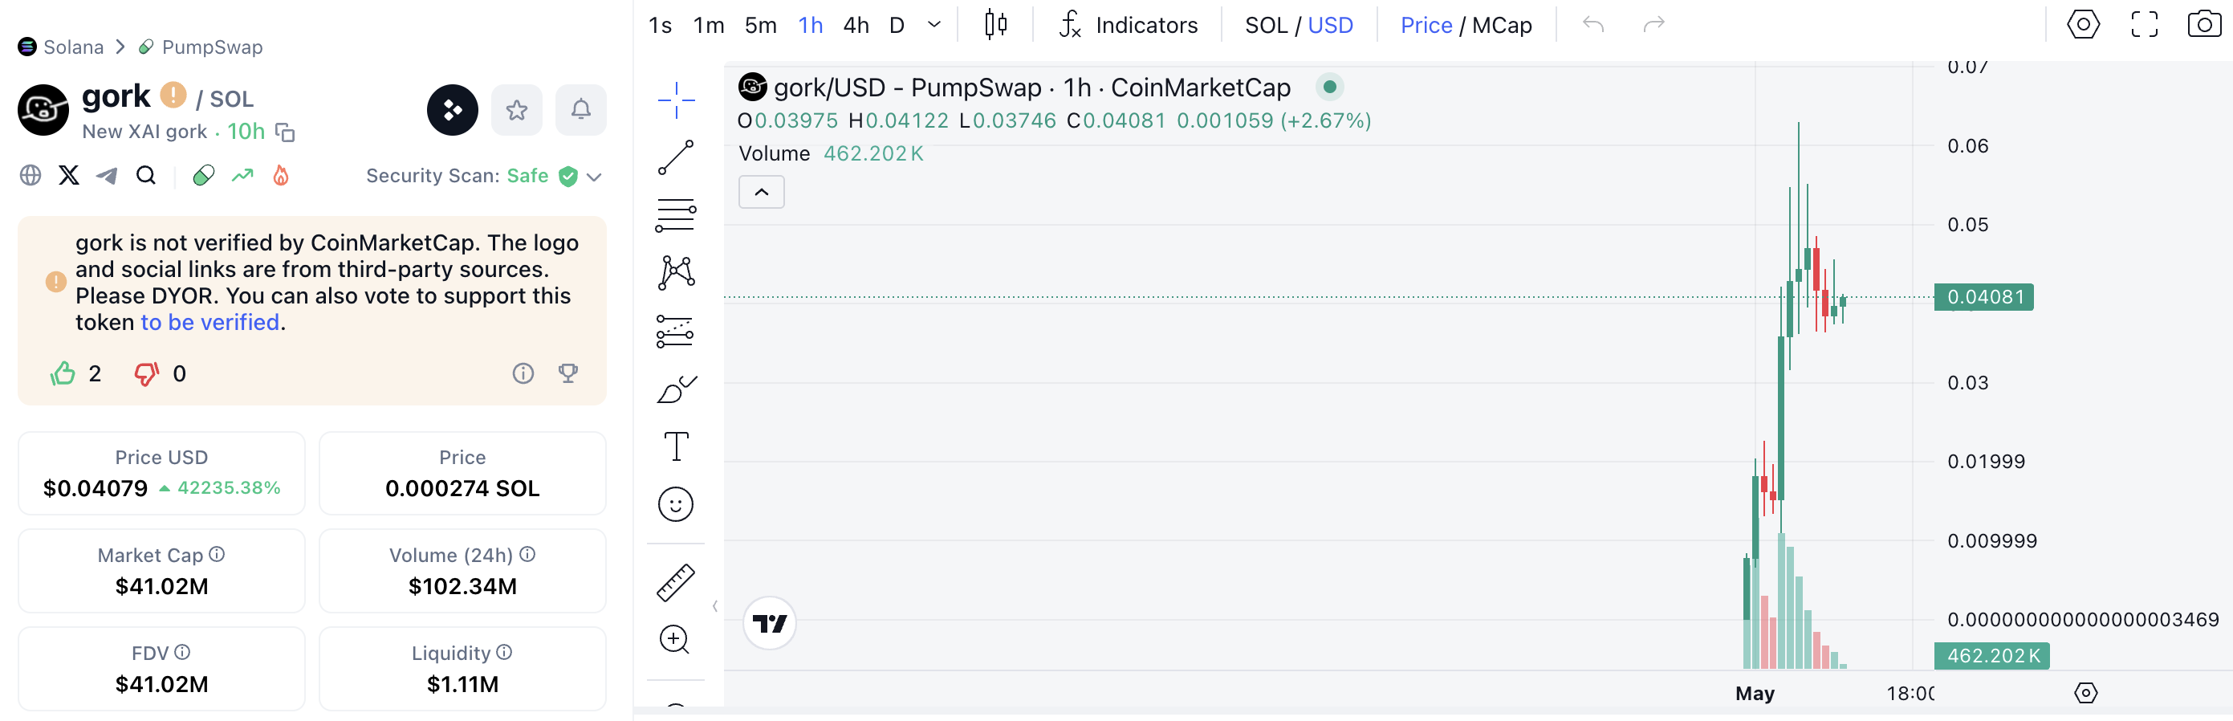The width and height of the screenshot is (2233, 721).
Task: Open chart settings hexagon in toolbar
Action: click(x=2083, y=24)
